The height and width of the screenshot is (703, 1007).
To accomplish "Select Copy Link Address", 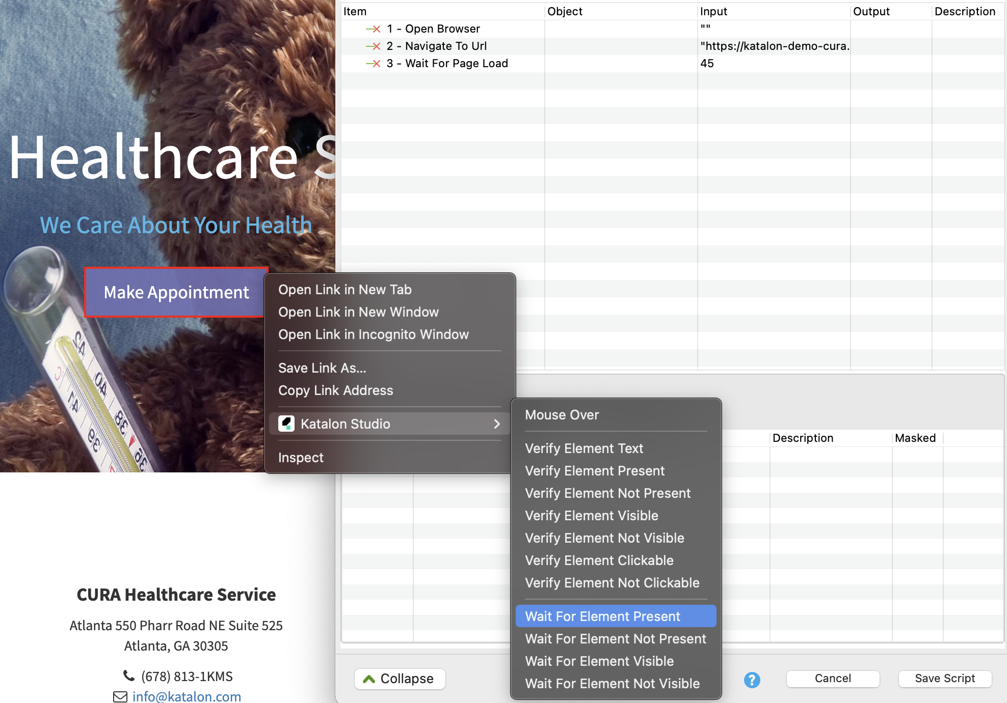I will tap(335, 390).
